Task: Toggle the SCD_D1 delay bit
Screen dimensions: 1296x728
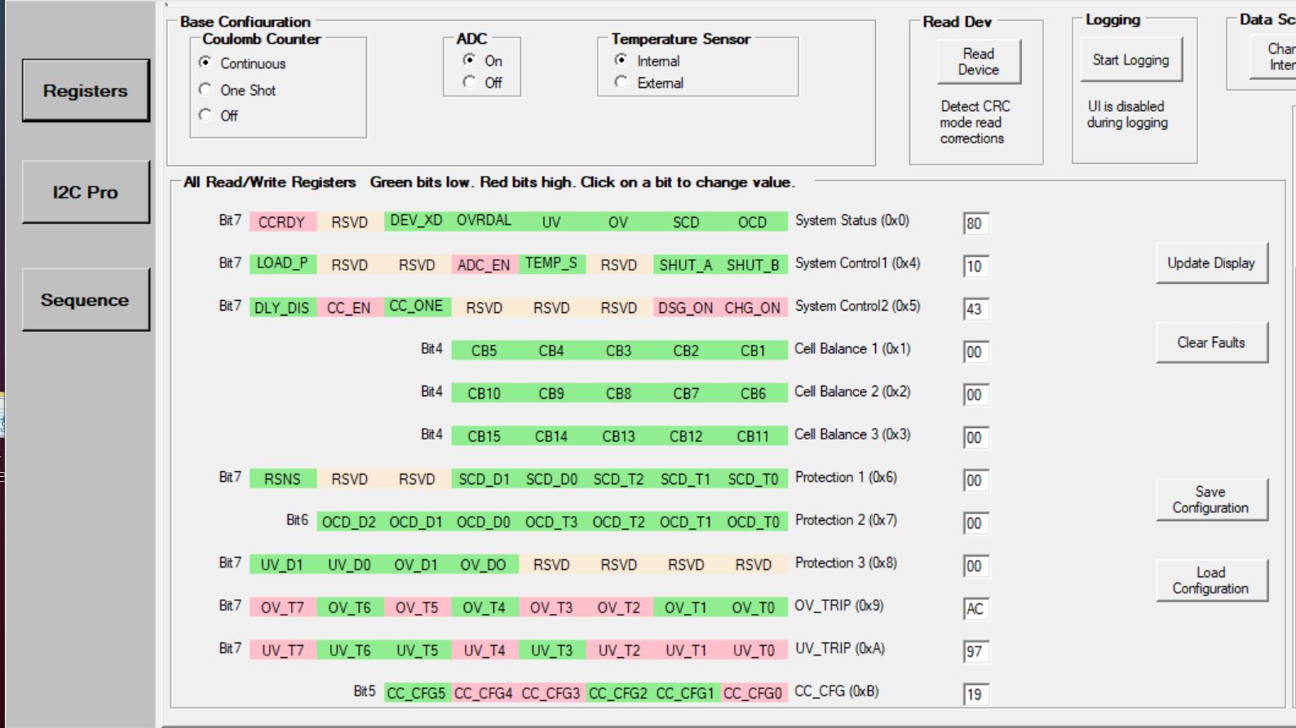Action: (484, 479)
